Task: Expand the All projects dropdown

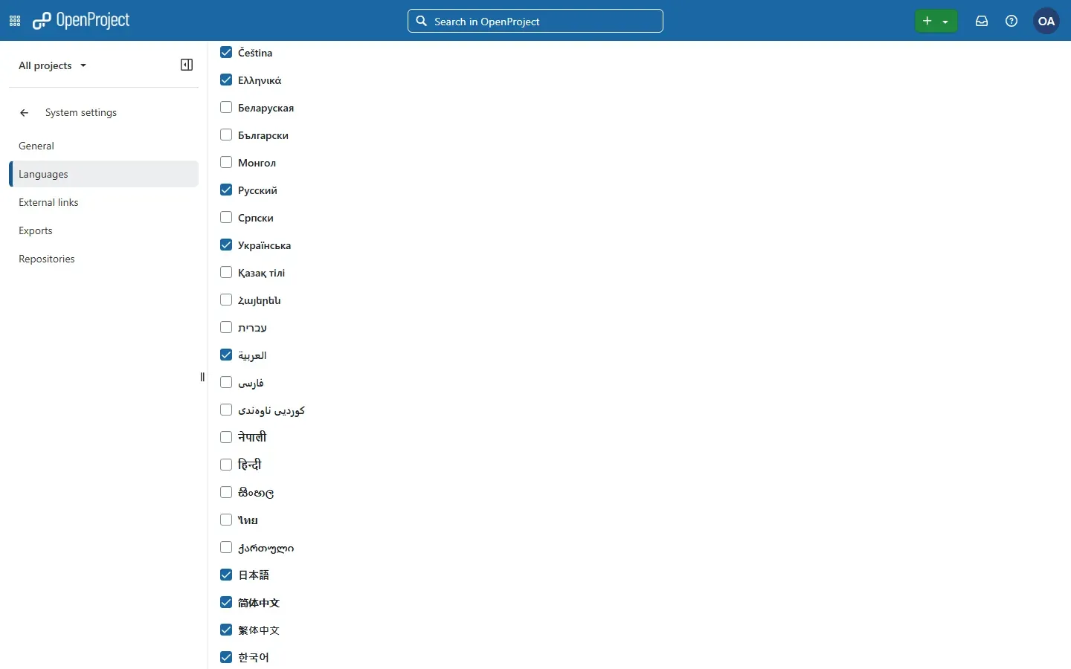Action: point(53,65)
